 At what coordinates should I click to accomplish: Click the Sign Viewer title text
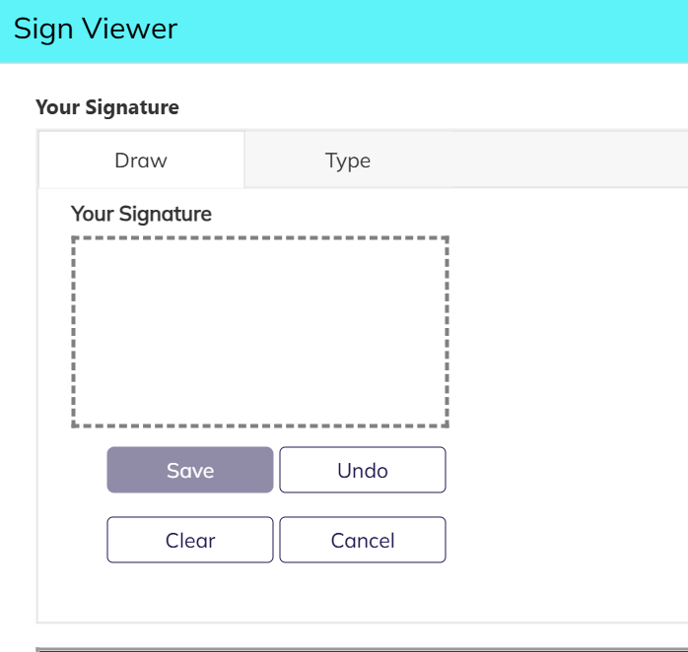tap(96, 30)
